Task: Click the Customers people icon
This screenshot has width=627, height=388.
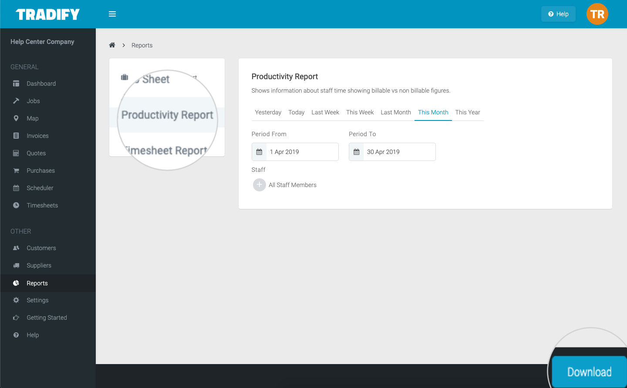Action: (16, 248)
